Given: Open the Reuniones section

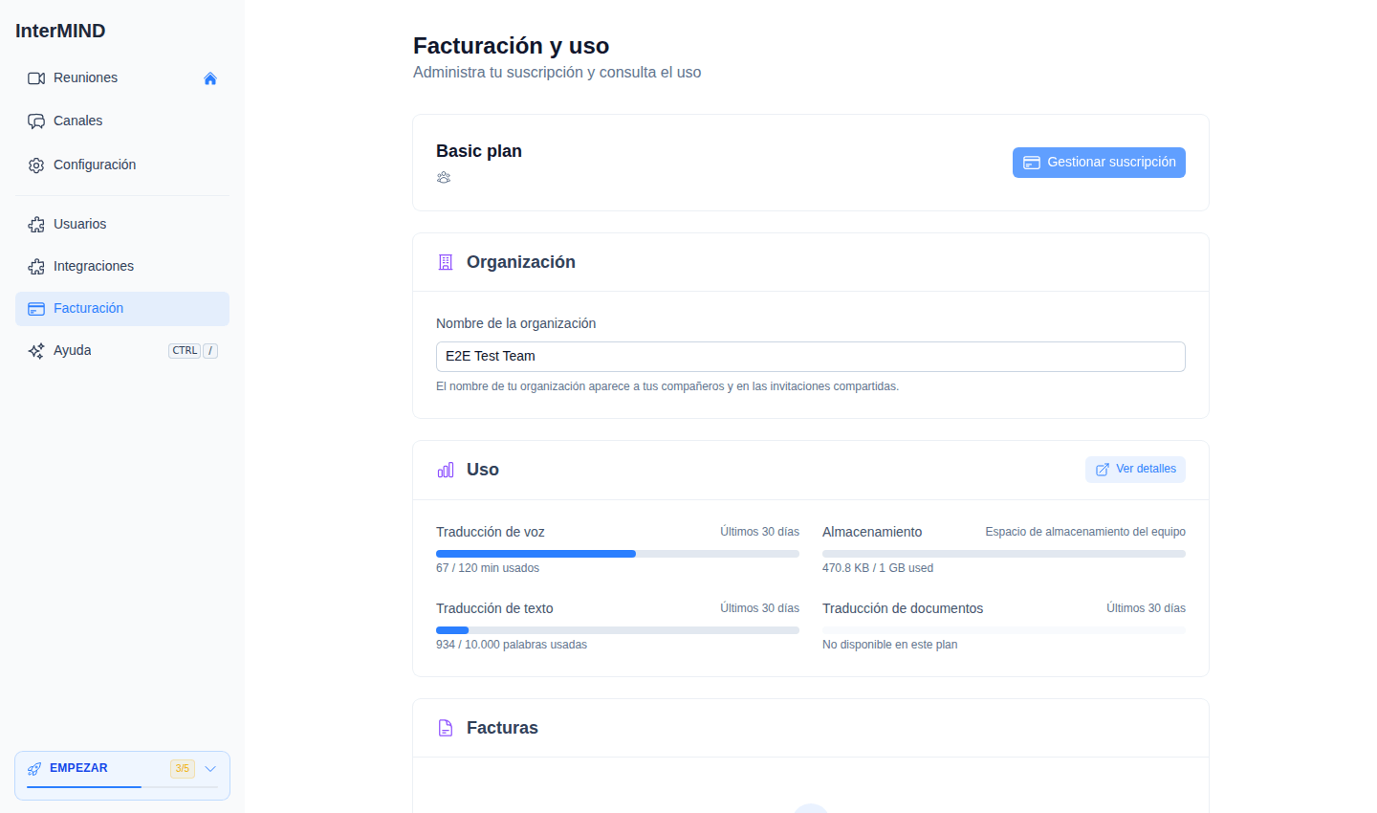Looking at the screenshot, I should [122, 78].
